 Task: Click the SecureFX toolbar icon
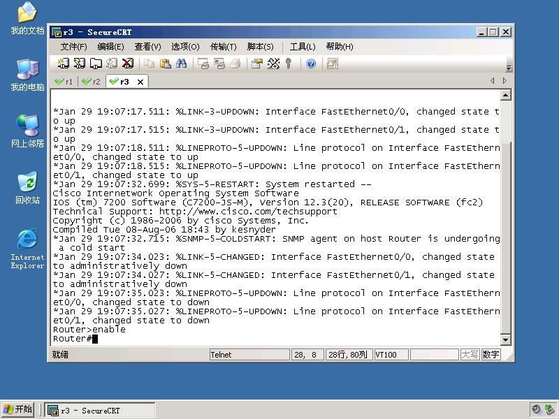(x=333, y=64)
